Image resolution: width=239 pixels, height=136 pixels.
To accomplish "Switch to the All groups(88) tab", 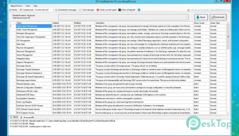I will click(27, 117).
